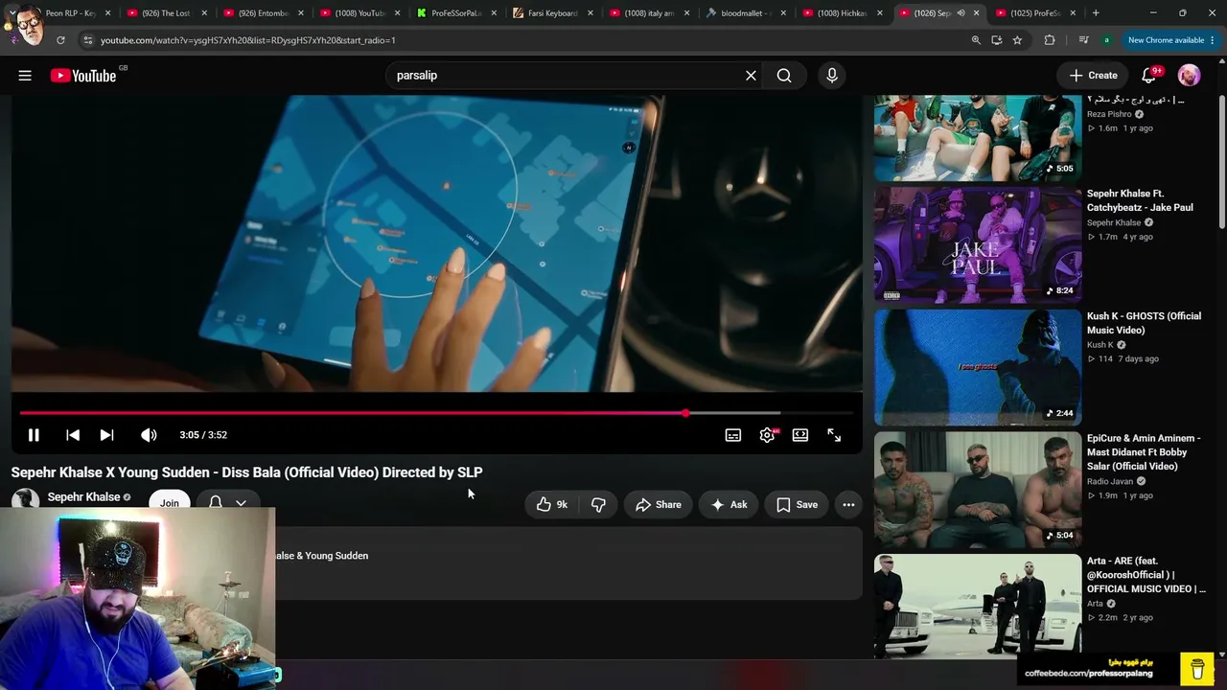Viewport: 1227px width, 690px height.
Task: Open a new browser tab
Action: tap(1096, 13)
